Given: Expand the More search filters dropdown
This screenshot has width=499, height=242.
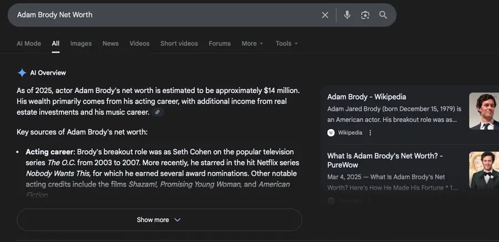Looking at the screenshot, I should 252,43.
